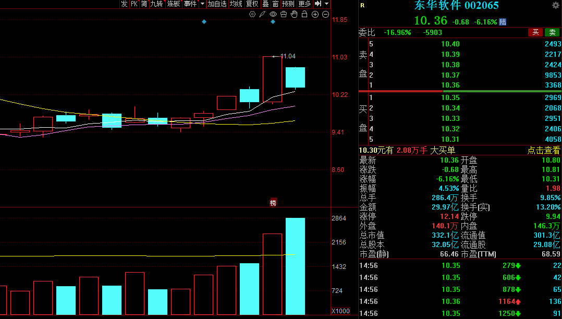Click the 开盘 opening price 10.80

[x=551, y=160]
